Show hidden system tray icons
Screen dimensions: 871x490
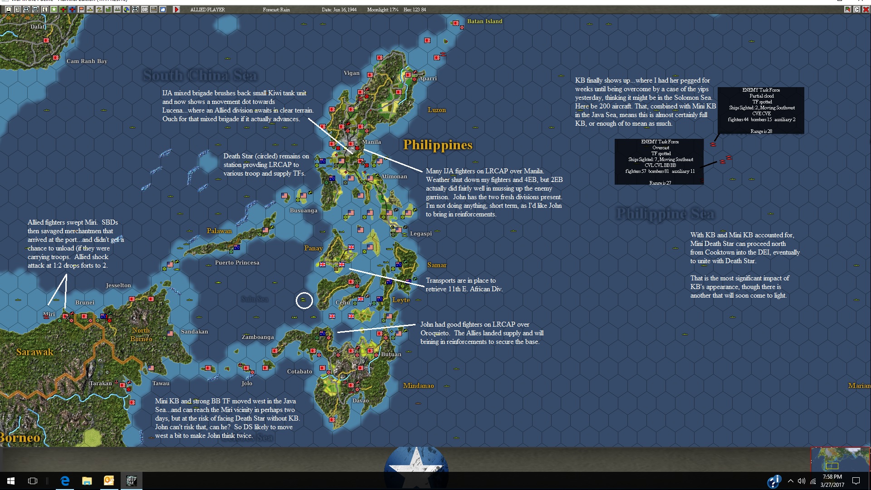(791, 481)
